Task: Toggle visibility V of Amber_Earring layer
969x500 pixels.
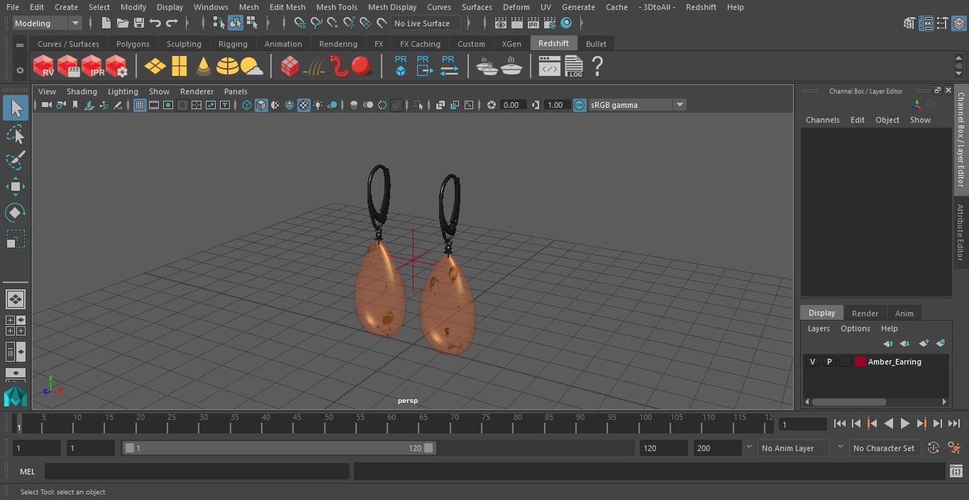Action: coord(812,362)
